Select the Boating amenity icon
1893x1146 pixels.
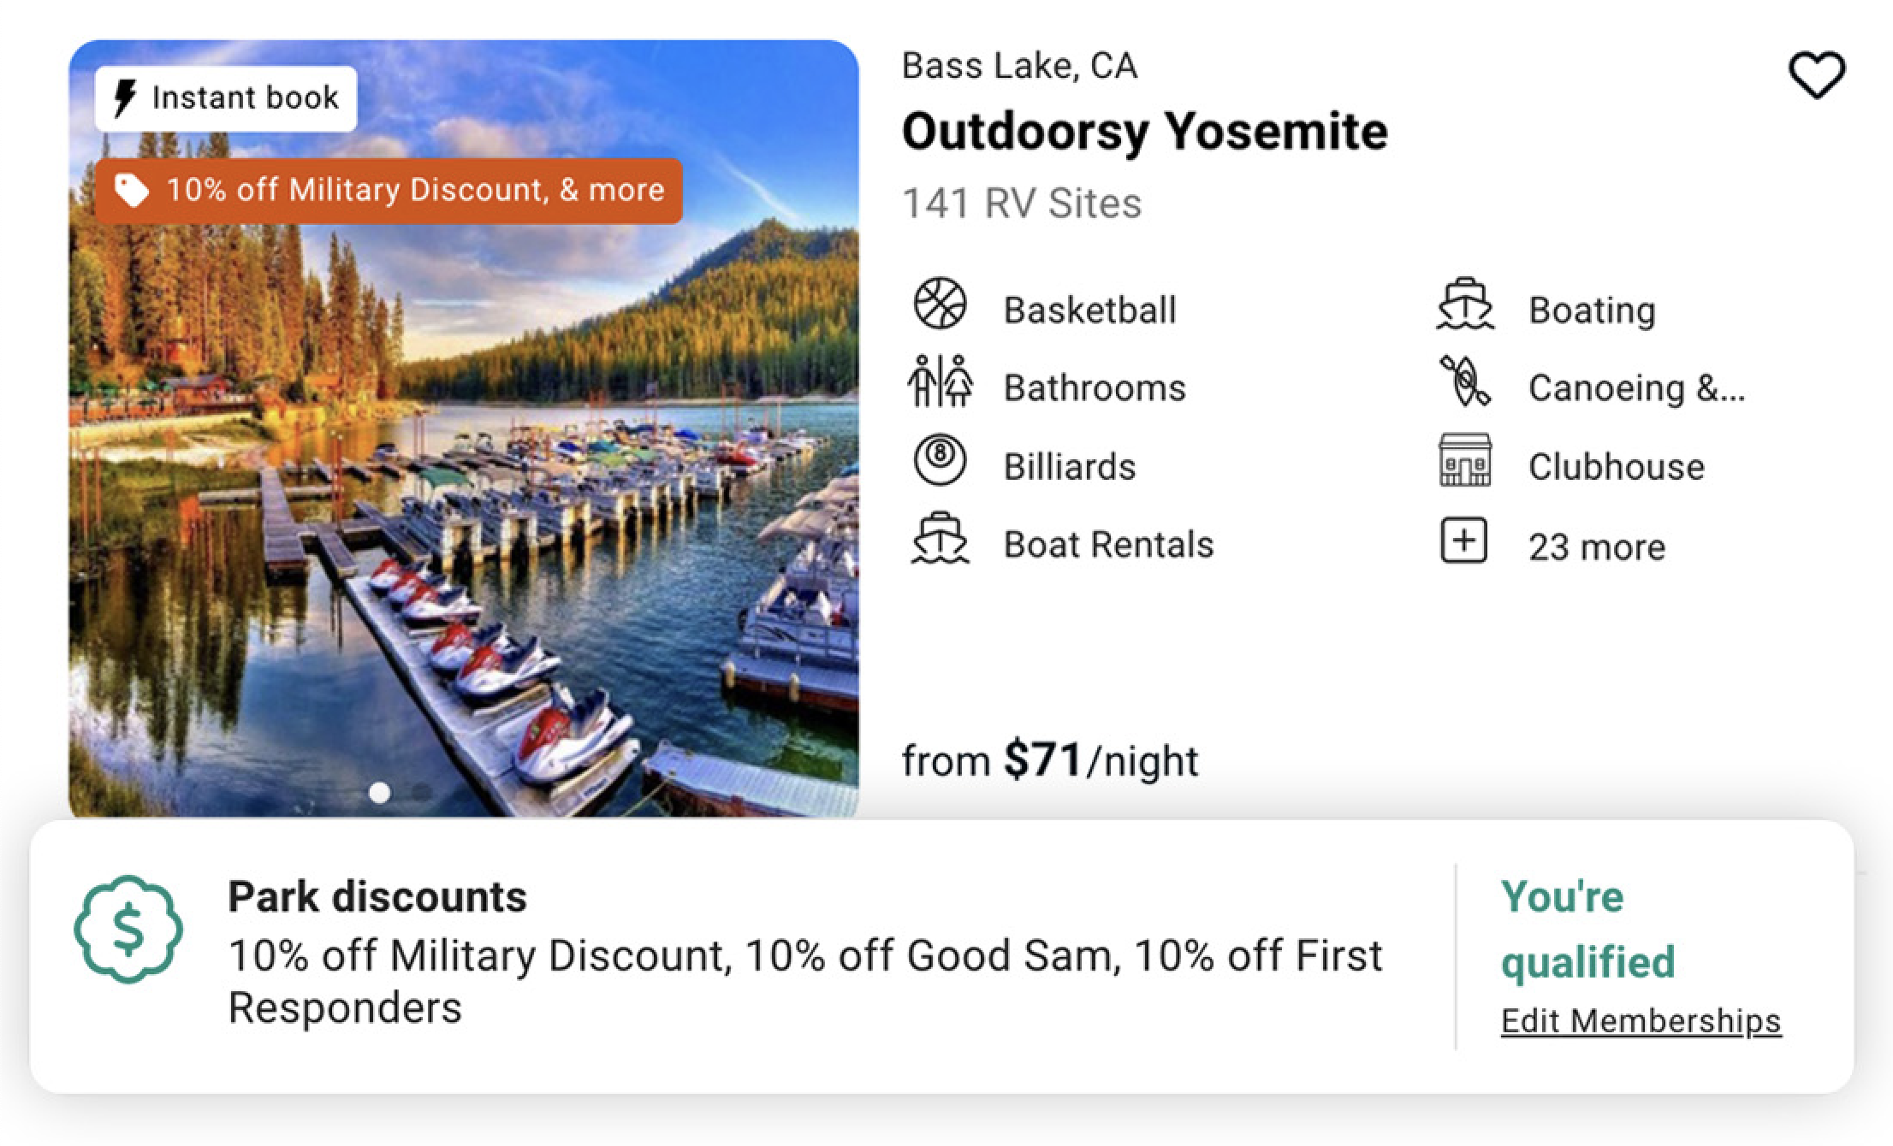pos(1463,304)
